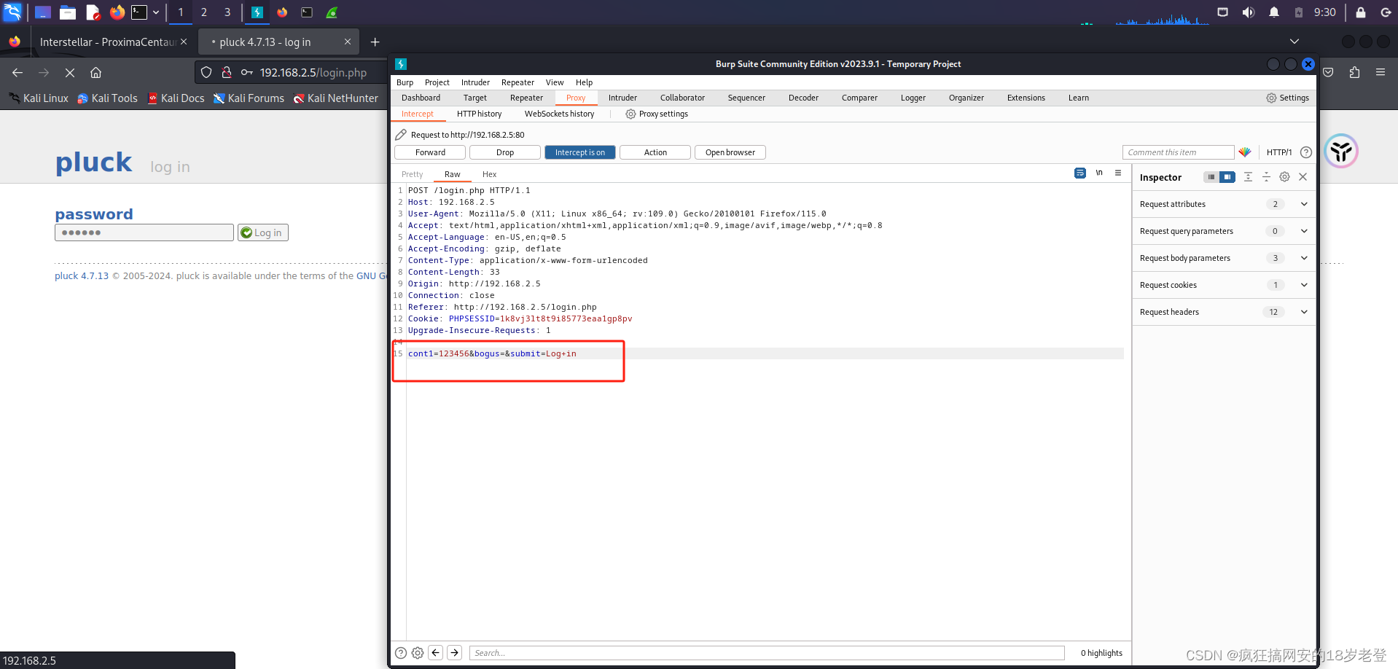
Task: Open Firefox application hamburger menu
Action: tap(1381, 73)
